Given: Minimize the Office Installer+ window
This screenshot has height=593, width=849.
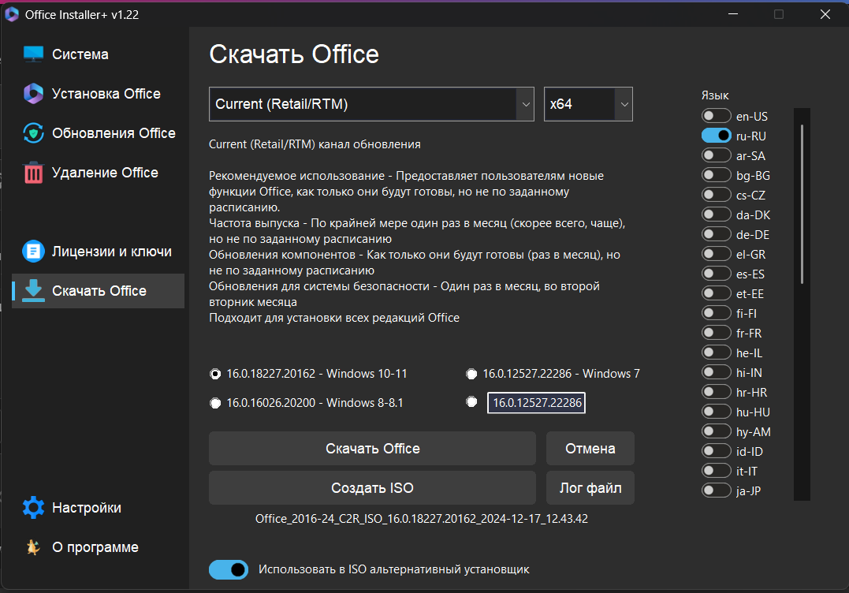Looking at the screenshot, I should tap(733, 14).
